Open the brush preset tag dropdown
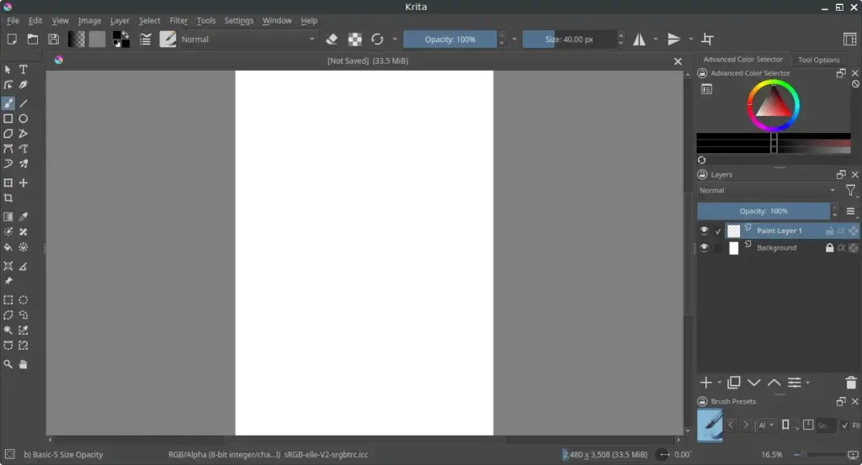 tap(766, 425)
